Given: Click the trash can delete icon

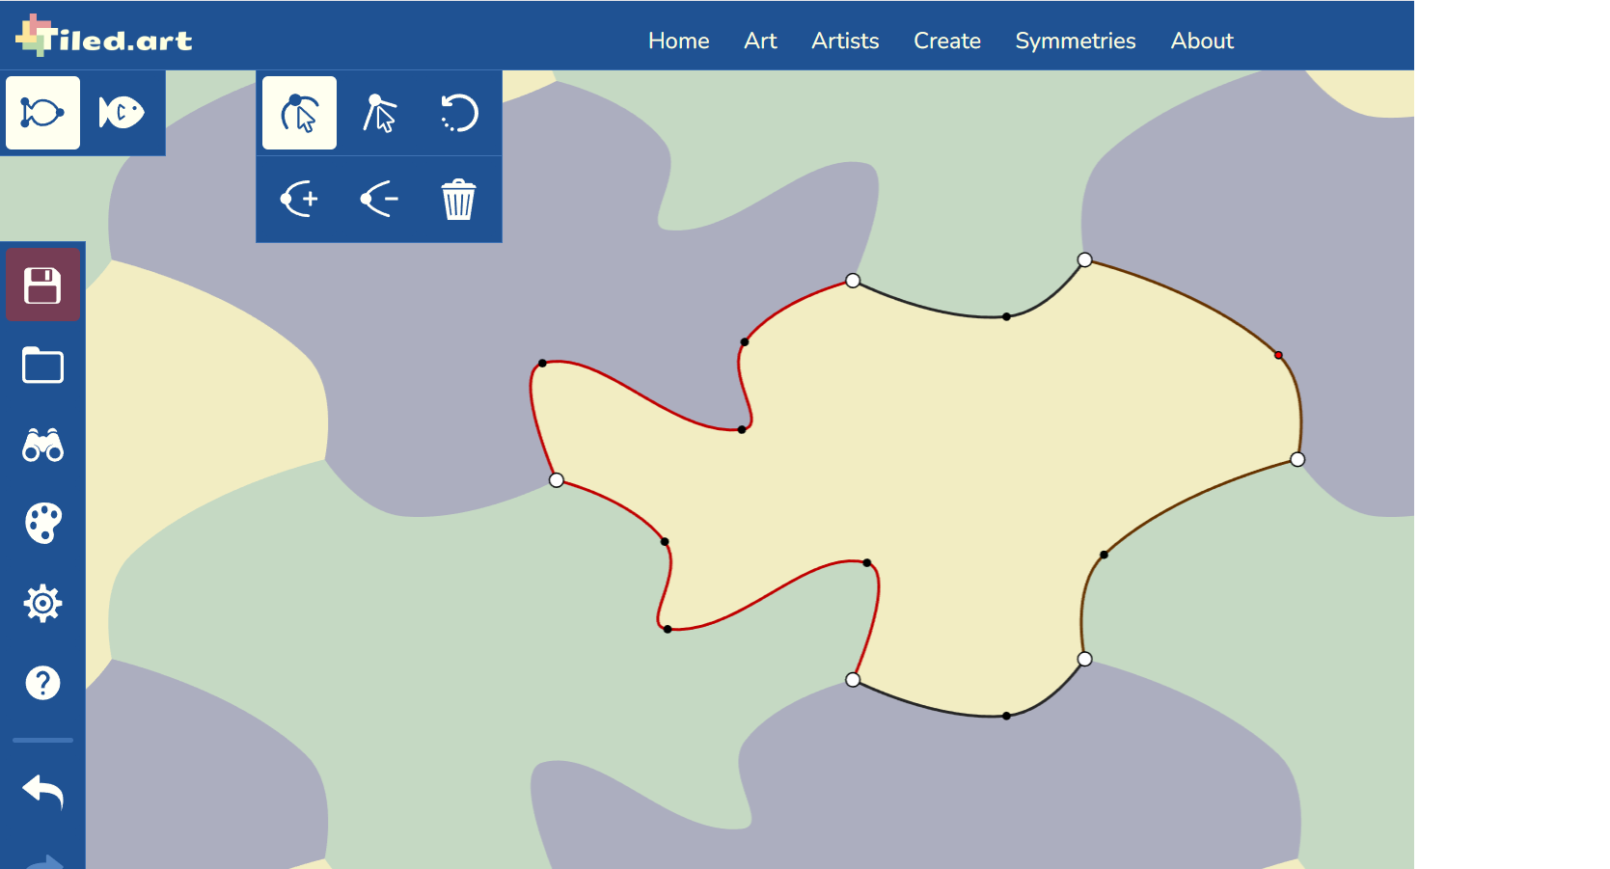Looking at the screenshot, I should click(x=459, y=199).
